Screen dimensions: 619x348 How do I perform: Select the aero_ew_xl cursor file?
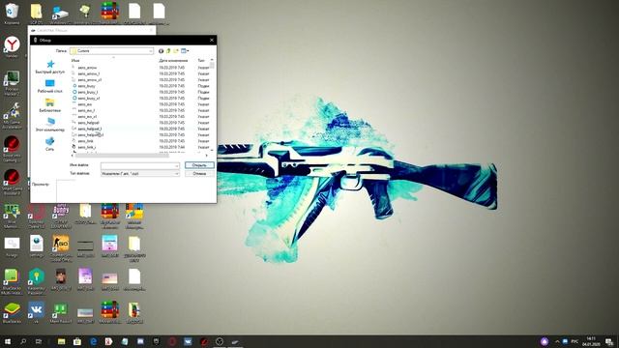pyautogui.click(x=87, y=116)
